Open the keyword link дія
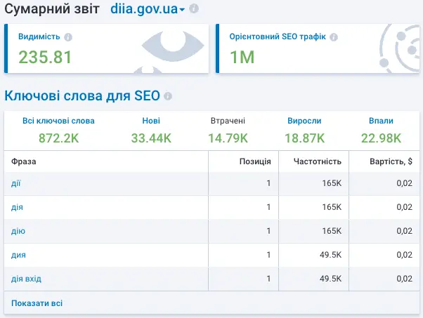This screenshot has width=423, height=318. tap(17, 207)
